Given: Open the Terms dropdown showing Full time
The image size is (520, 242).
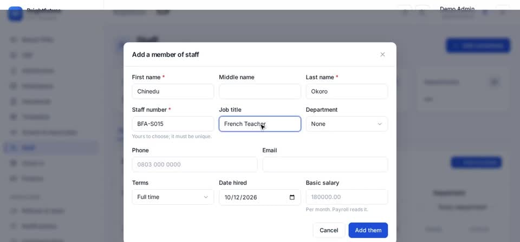Looking at the screenshot, I should (173, 197).
